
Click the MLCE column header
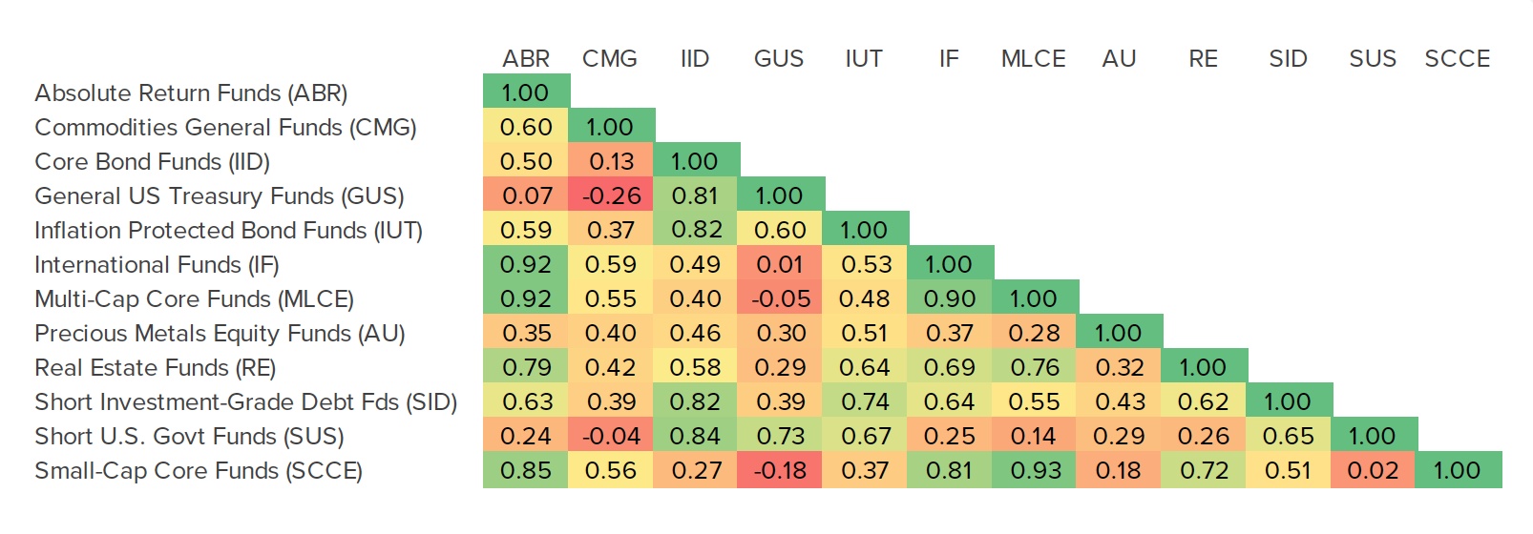coord(1033,59)
